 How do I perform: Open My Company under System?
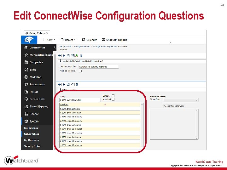(x=32, y=140)
